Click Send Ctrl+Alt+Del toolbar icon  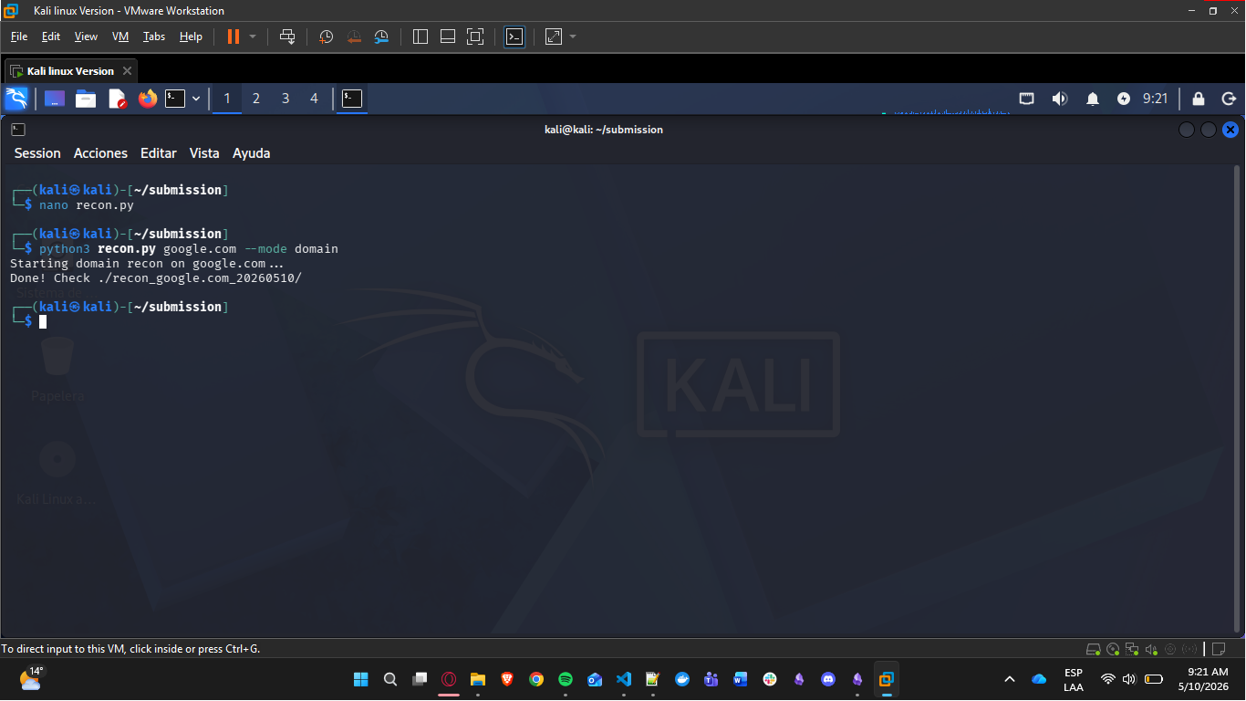pos(287,37)
